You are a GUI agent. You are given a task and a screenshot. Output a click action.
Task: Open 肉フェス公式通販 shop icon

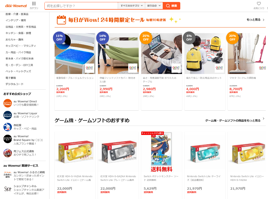pos(8,153)
